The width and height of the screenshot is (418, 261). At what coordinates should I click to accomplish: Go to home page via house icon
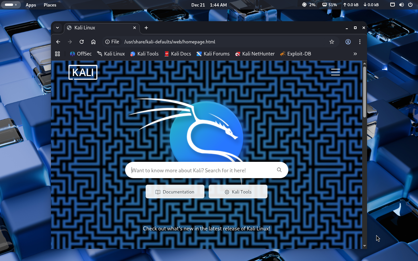point(93,42)
